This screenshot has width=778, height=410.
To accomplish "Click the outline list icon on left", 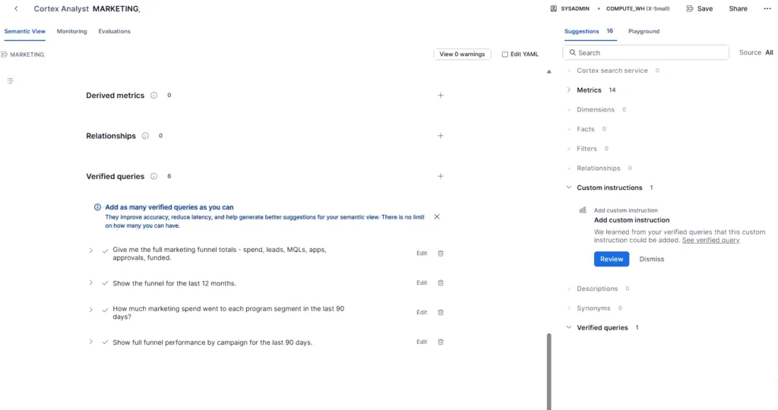I will pyautogui.click(x=10, y=80).
